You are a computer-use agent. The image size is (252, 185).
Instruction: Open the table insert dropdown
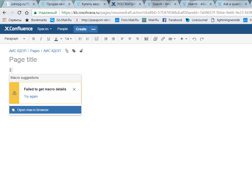[172, 39]
